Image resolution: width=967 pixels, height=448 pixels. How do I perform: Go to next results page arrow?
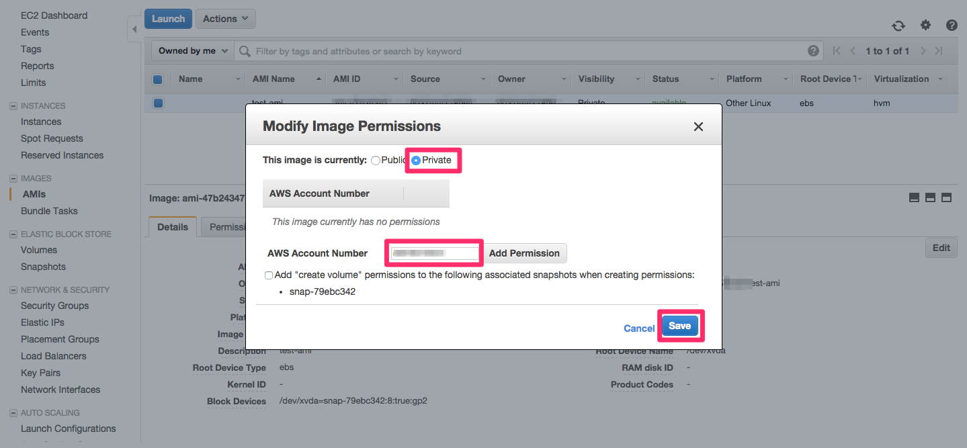tap(923, 51)
